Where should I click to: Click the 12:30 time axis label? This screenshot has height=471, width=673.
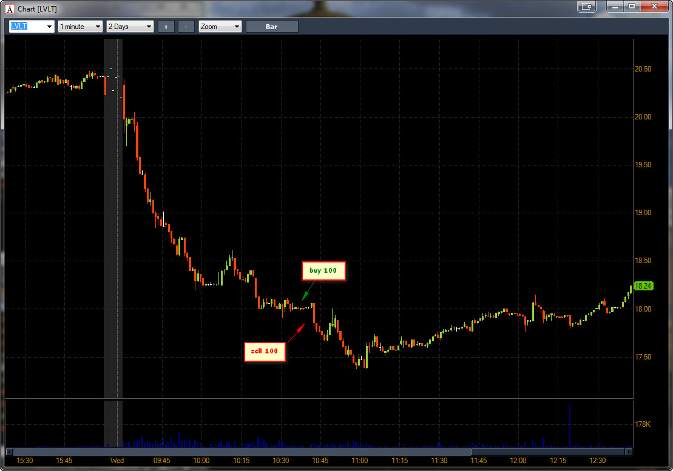click(x=598, y=461)
